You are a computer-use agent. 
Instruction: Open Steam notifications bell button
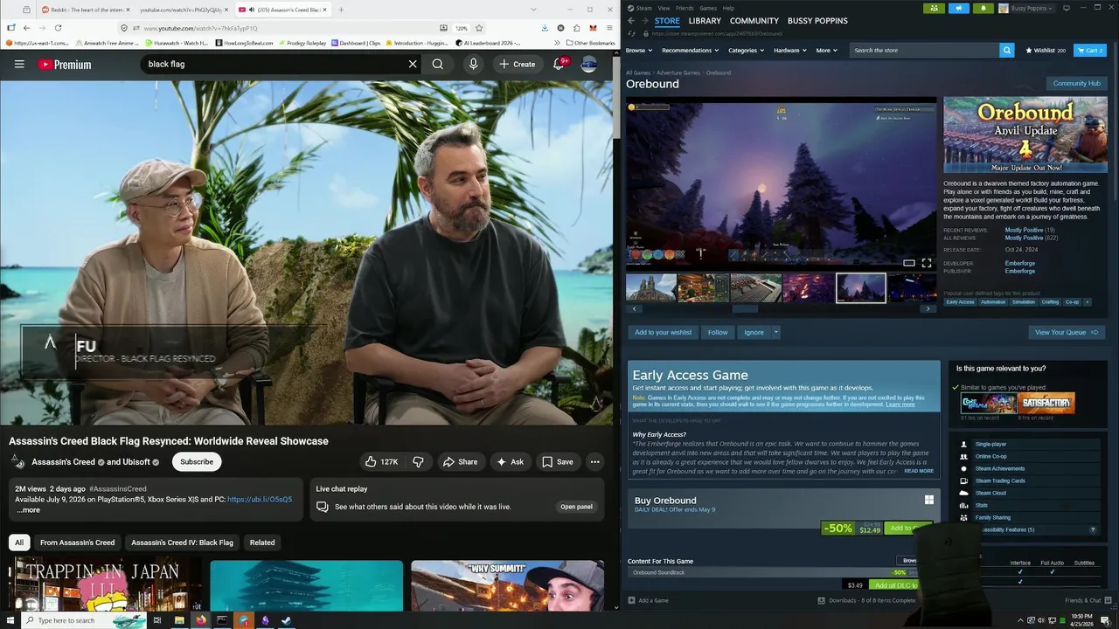click(x=983, y=8)
